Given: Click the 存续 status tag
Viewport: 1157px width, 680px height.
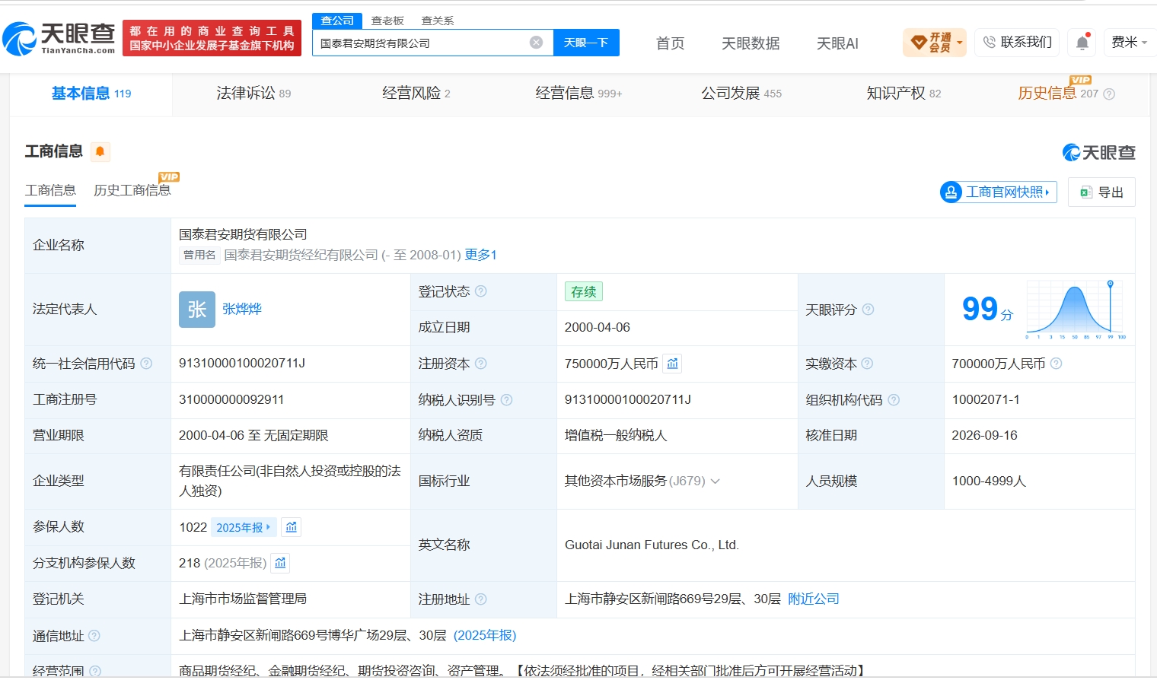Looking at the screenshot, I should pyautogui.click(x=584, y=291).
